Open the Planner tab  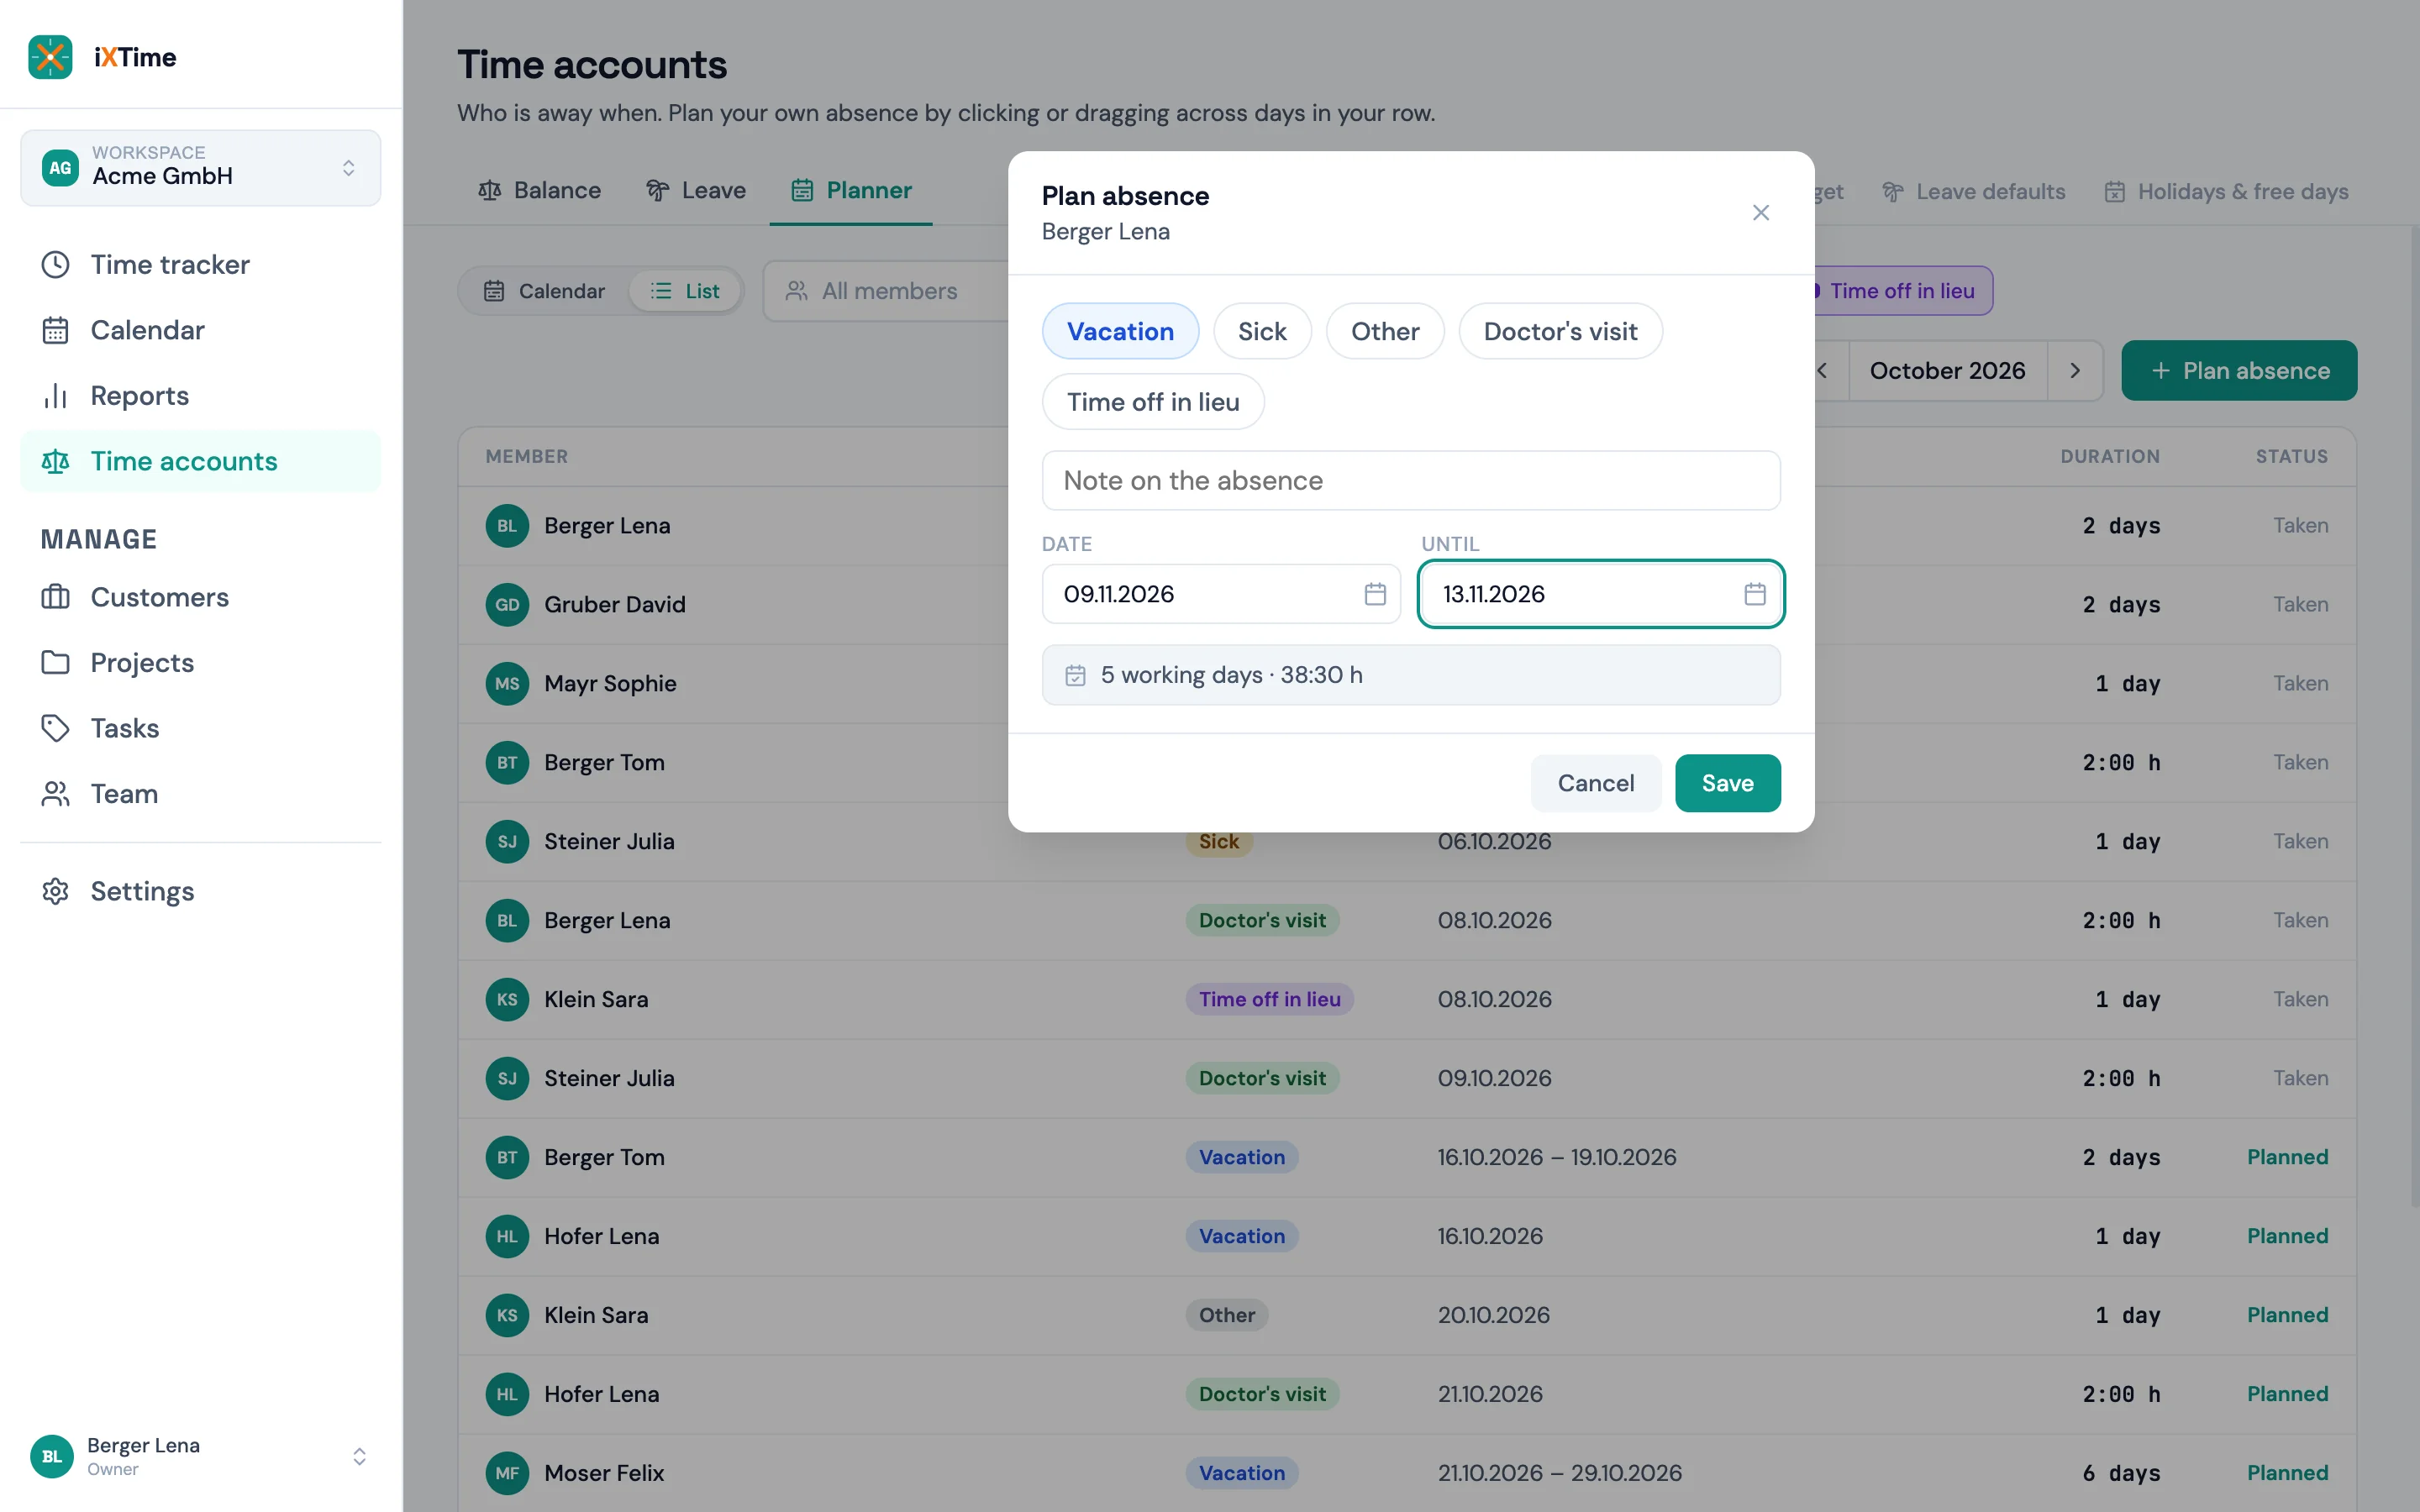click(851, 190)
